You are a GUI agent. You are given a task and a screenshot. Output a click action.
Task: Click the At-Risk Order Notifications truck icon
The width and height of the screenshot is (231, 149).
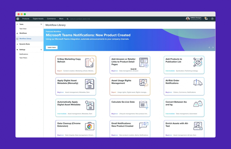pos(198,82)
